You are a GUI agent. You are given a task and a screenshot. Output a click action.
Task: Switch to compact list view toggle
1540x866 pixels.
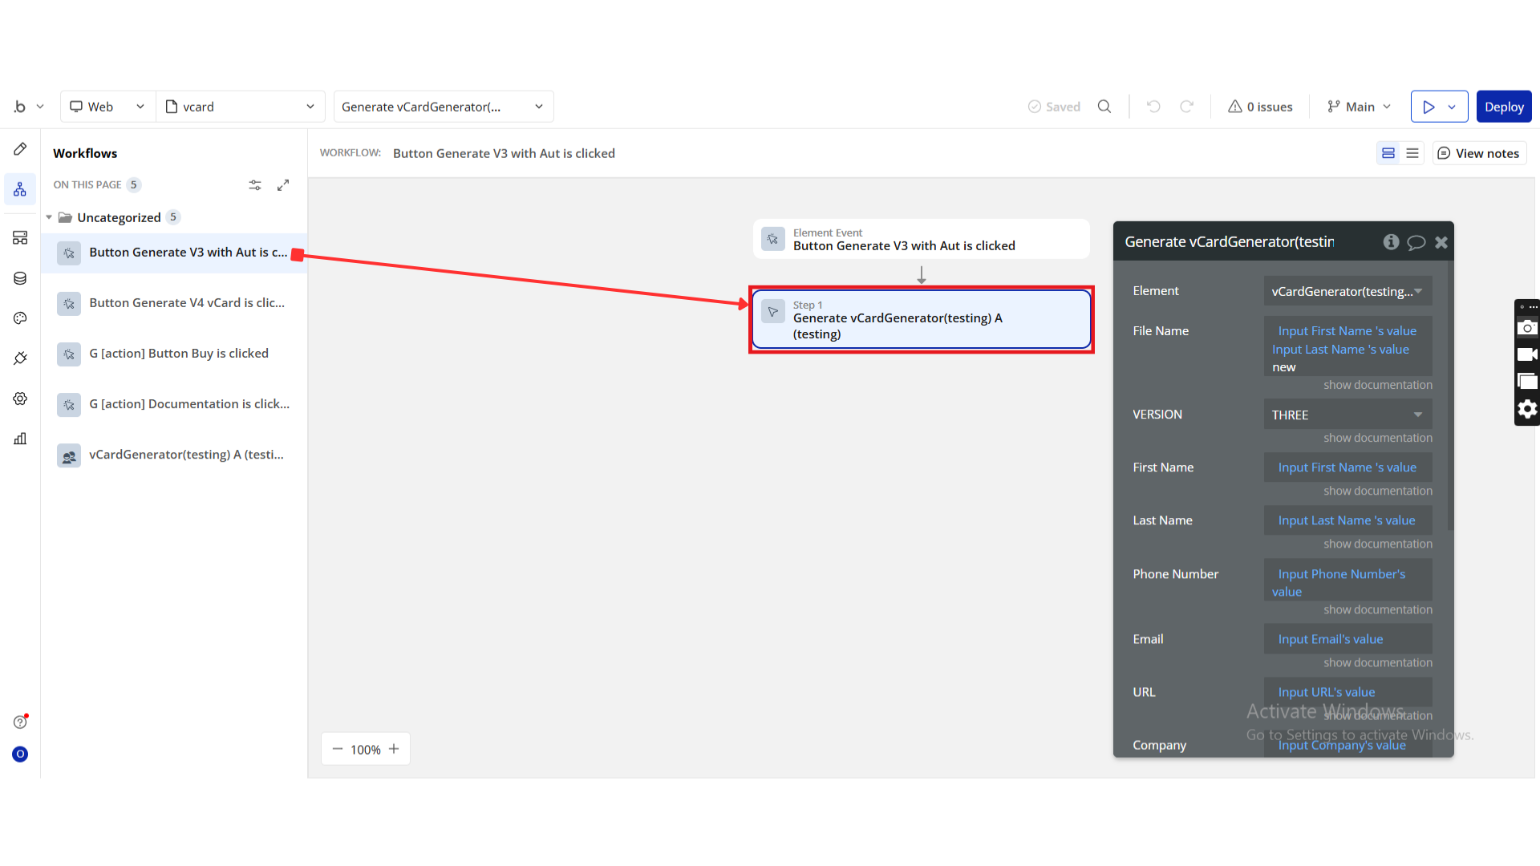click(1412, 153)
